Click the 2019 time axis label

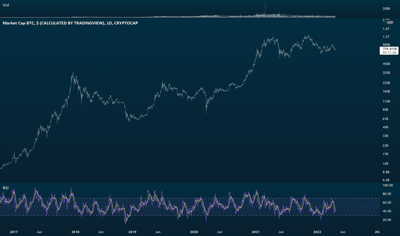coord(132,232)
